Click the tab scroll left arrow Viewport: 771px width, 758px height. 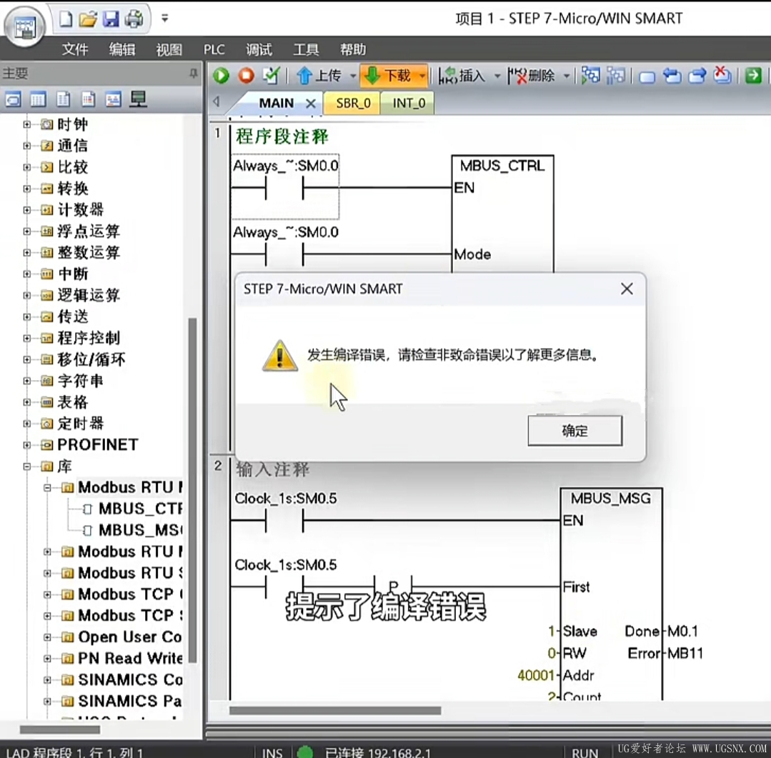217,102
